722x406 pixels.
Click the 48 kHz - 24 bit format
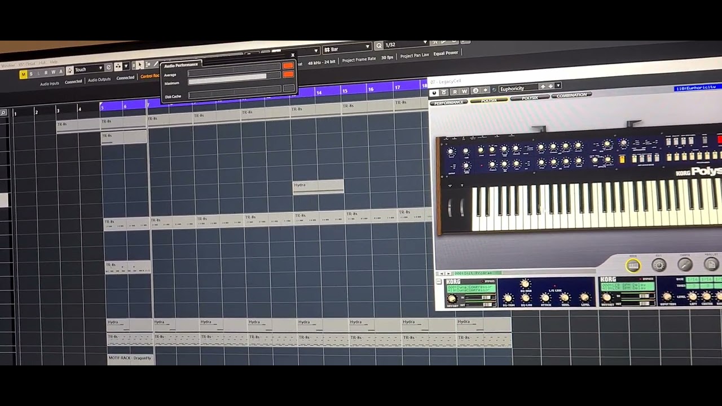(x=322, y=61)
